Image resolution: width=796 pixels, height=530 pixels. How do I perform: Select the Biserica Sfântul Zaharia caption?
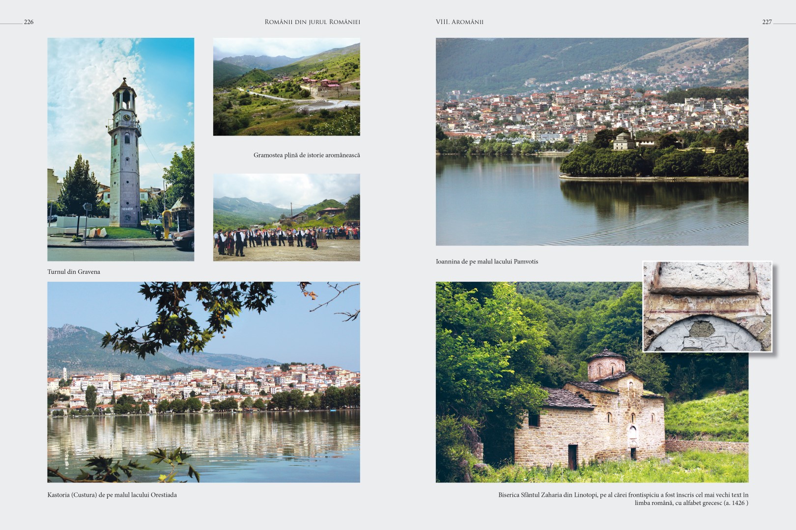click(x=623, y=499)
